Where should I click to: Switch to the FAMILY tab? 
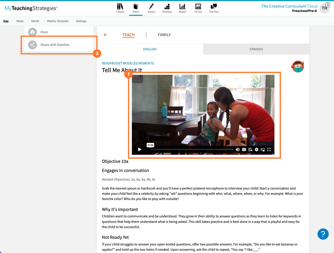(164, 35)
